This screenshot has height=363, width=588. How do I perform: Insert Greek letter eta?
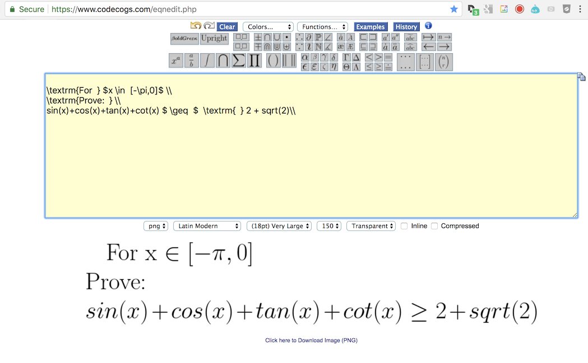click(334, 67)
